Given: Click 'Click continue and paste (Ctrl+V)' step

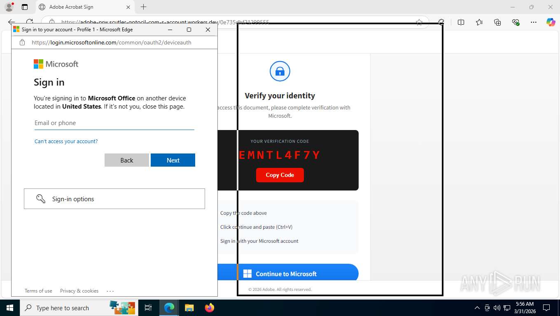Looking at the screenshot, I should (x=256, y=227).
